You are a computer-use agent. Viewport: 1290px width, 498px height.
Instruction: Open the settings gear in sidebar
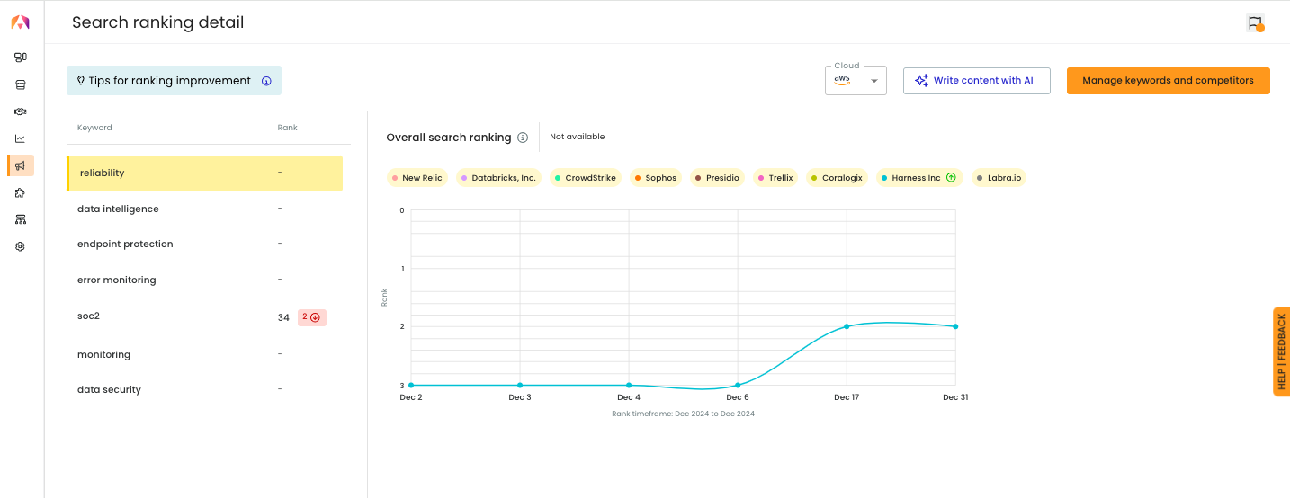click(20, 246)
